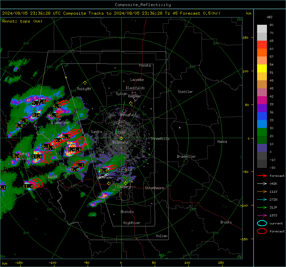Image resolution: width=286 pixels, height=267 pixels.
Task: Click the 'Forecast 0.5(hr)' header text
Action: tap(200, 13)
